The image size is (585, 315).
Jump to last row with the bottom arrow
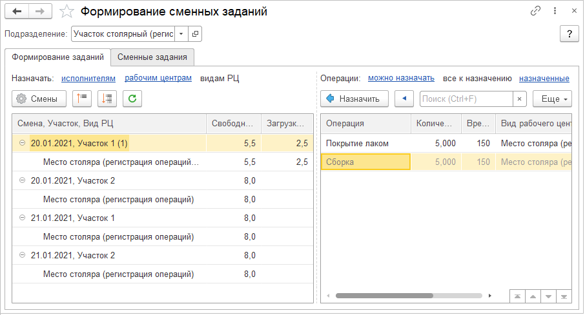[x=564, y=296]
